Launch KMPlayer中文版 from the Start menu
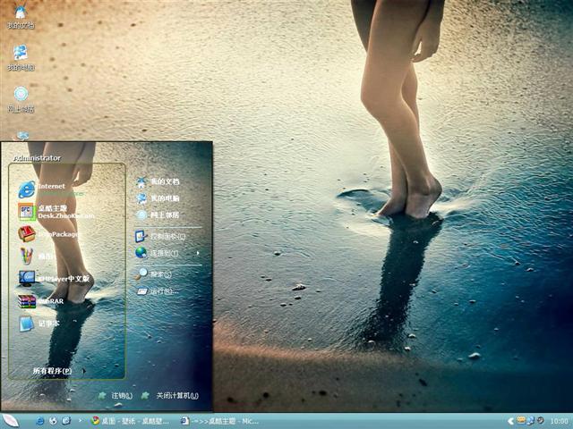This screenshot has width=573, height=429. (58, 278)
